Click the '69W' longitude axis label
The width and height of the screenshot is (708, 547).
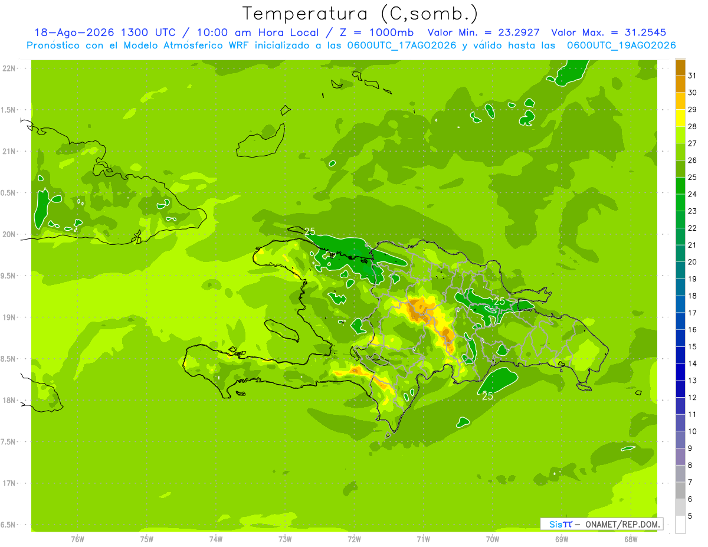click(562, 539)
